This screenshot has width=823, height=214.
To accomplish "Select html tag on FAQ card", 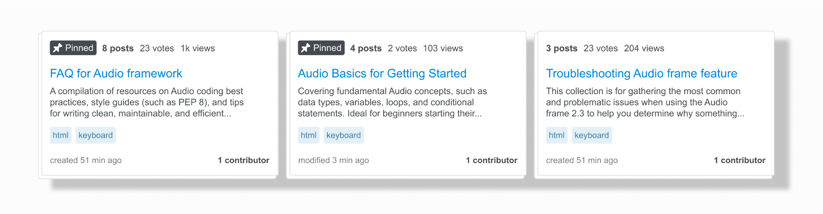I will pyautogui.click(x=60, y=135).
